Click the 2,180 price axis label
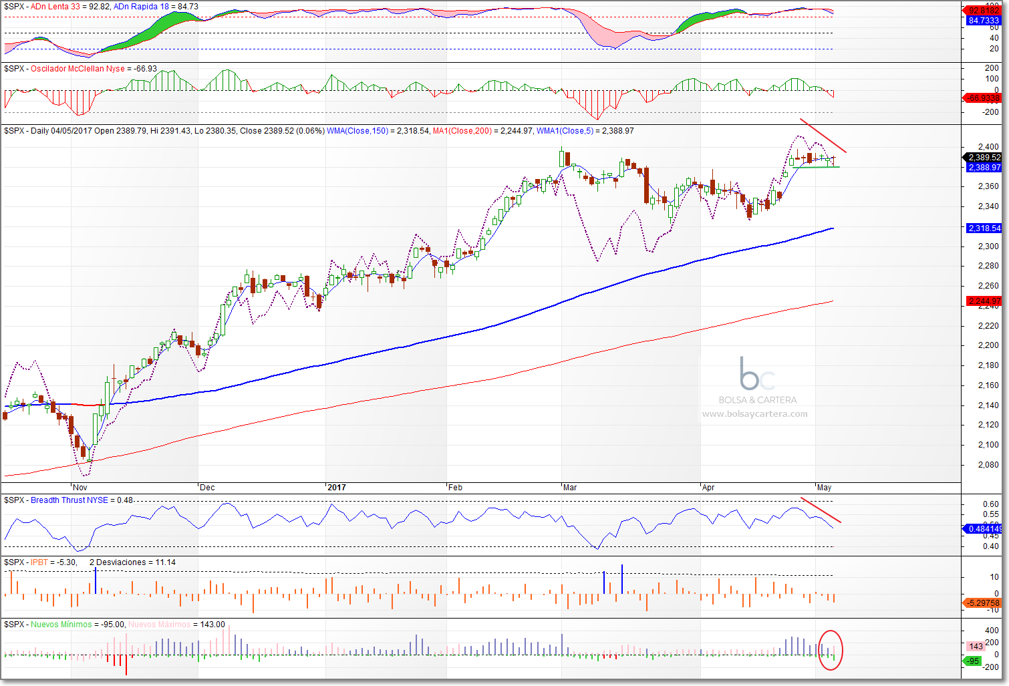 click(x=988, y=365)
